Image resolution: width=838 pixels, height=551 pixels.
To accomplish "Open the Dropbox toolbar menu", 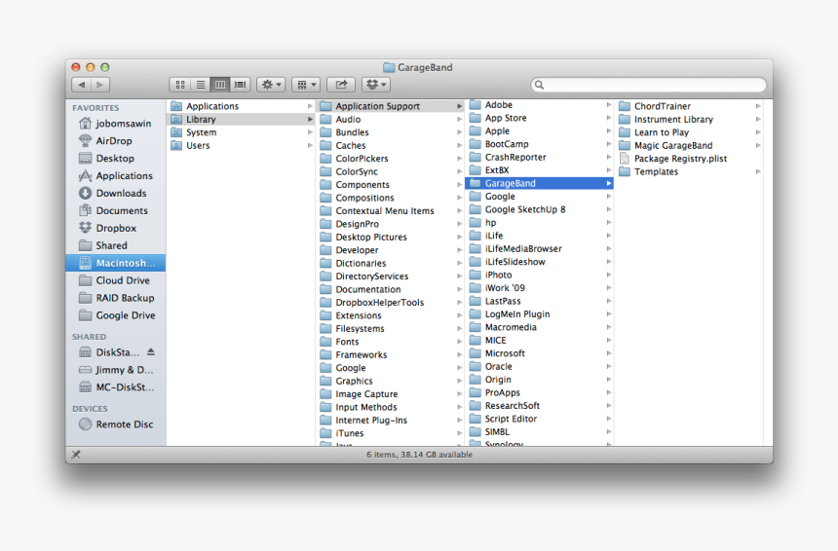I will pos(376,85).
